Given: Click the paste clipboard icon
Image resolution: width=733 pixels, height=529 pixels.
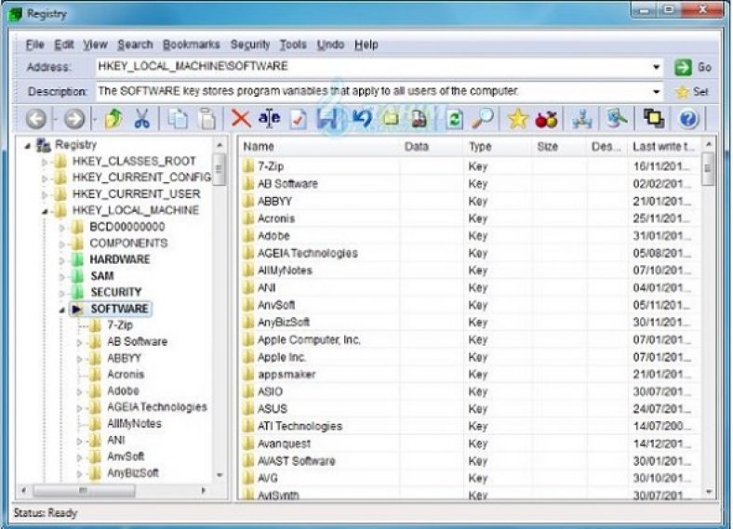Looking at the screenshot, I should 207,119.
